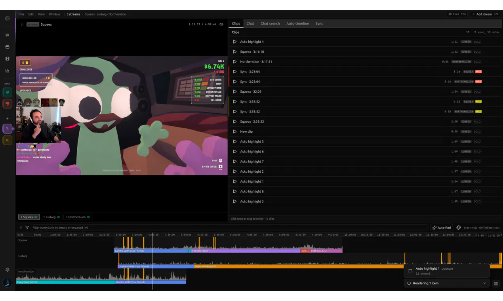Focus the lane filter keyword field
The image size is (503, 301).
coord(229,228)
